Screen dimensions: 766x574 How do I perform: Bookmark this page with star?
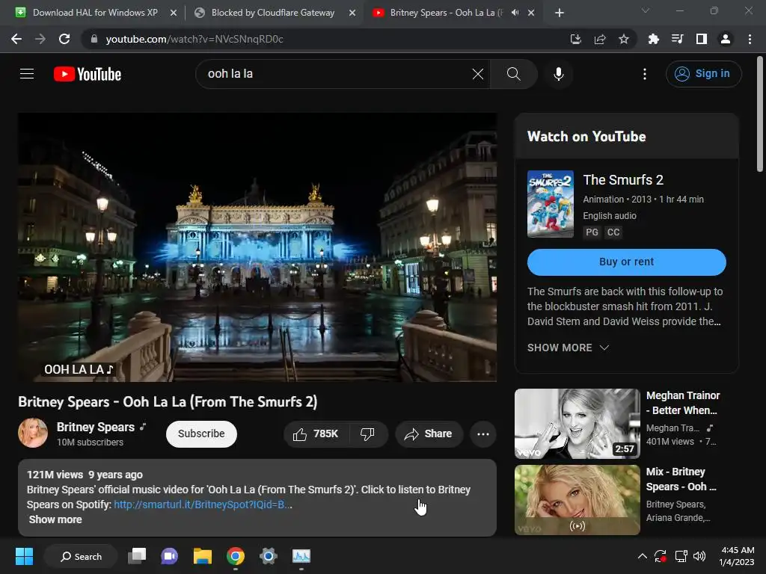click(623, 39)
